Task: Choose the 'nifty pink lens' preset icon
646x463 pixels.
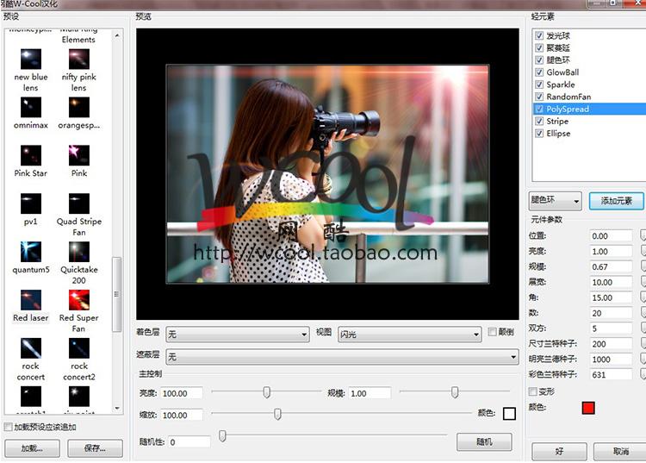Action: 79,59
